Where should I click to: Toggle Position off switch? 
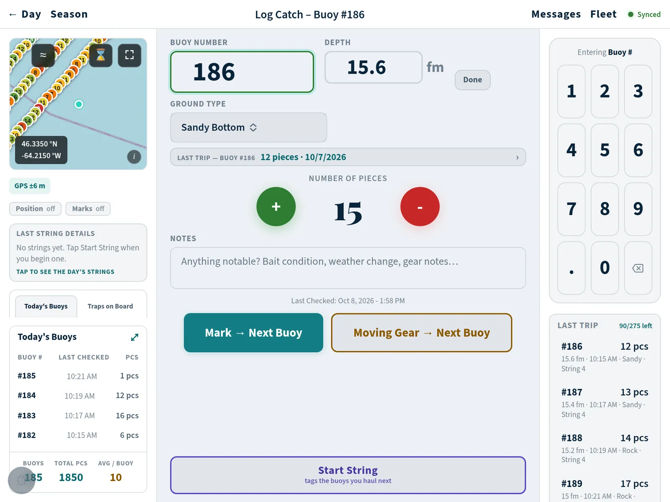[x=36, y=209]
